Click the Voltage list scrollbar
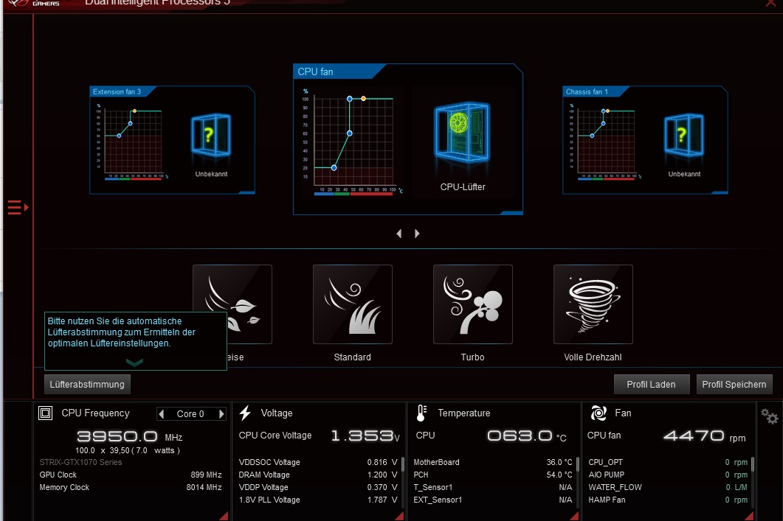The height and width of the screenshot is (521, 783). click(402, 466)
